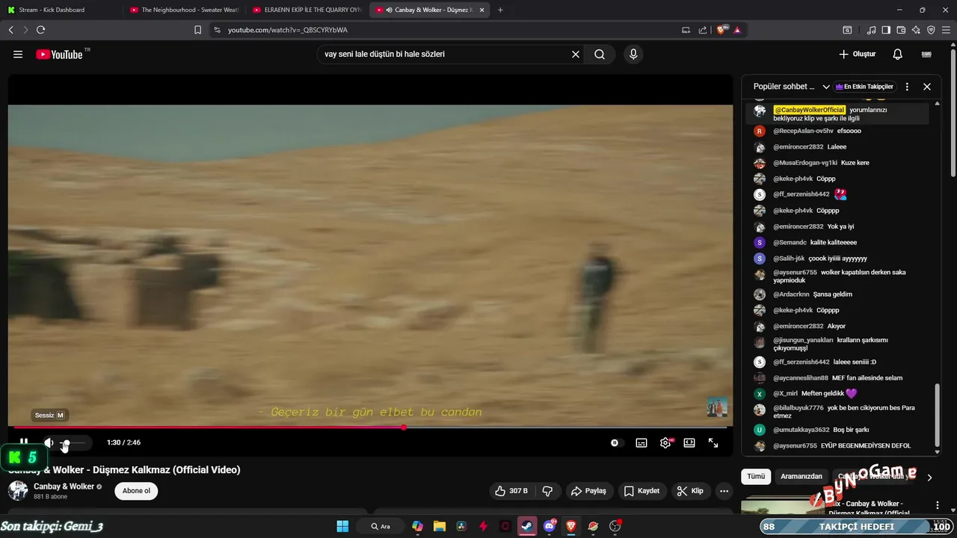Screen dimensions: 957x538
Task: Open YouTube notifications bell
Action: coord(898,55)
